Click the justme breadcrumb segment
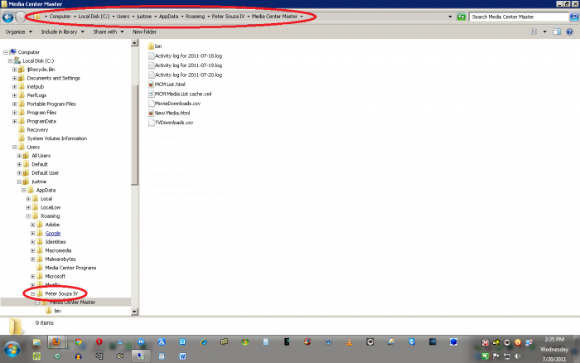The height and width of the screenshot is (363, 580). (144, 17)
